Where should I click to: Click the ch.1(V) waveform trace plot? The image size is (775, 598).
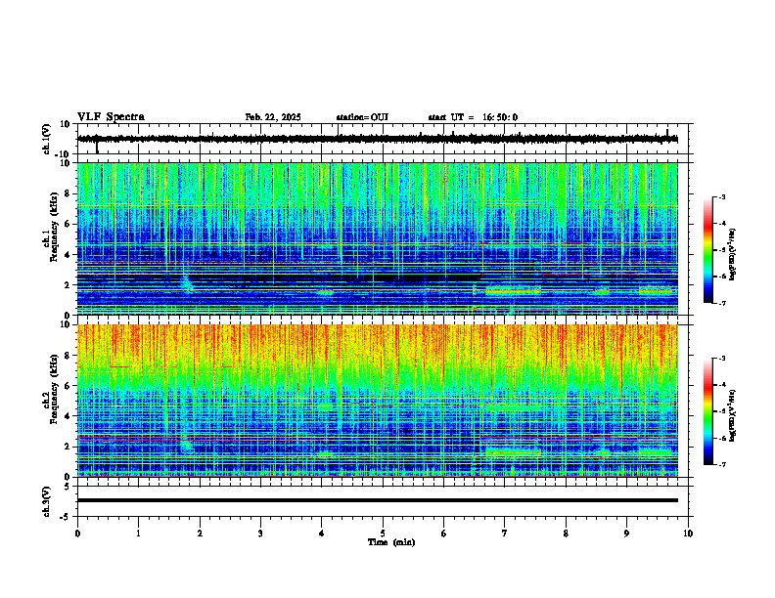pyautogui.click(x=378, y=139)
